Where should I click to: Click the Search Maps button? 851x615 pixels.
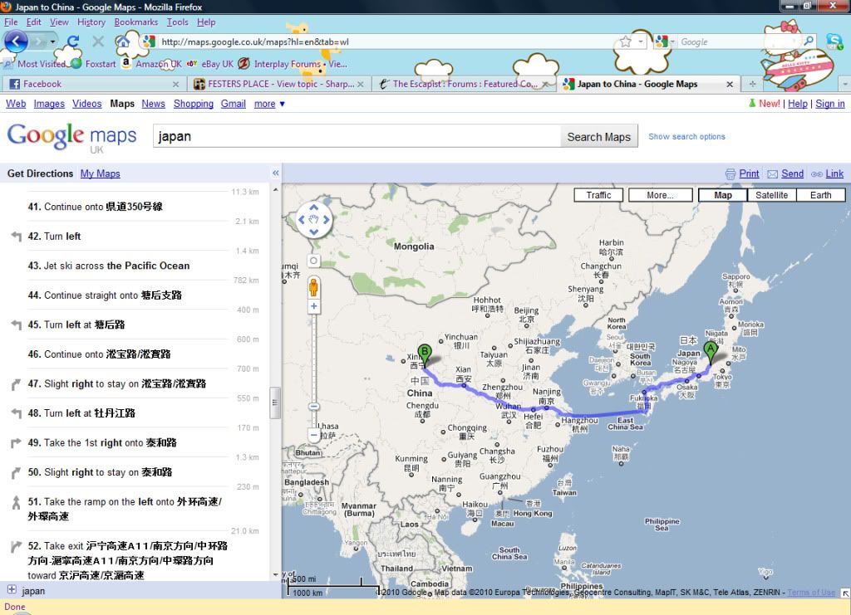[598, 137]
